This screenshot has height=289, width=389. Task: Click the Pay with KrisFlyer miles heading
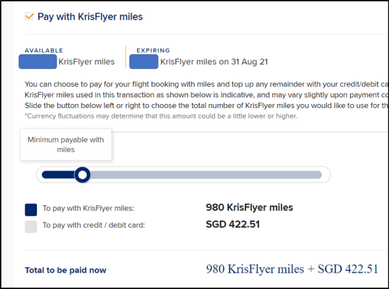click(90, 17)
